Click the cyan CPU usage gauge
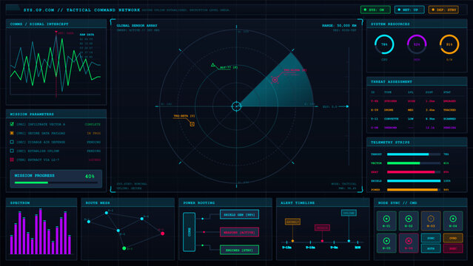 point(384,44)
